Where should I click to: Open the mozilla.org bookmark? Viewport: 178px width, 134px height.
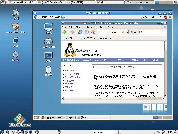tap(70, 38)
